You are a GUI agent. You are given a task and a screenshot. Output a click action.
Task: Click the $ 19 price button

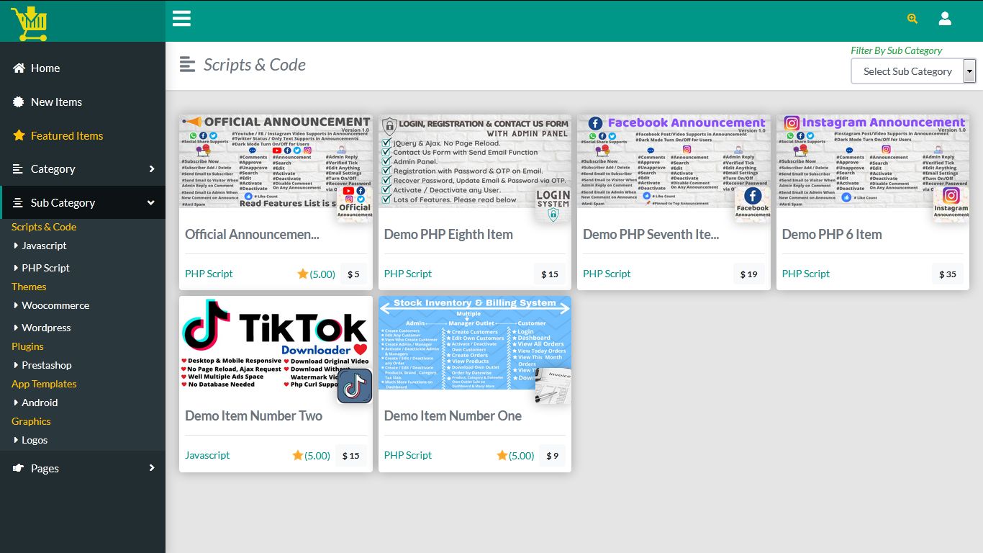[x=749, y=274]
